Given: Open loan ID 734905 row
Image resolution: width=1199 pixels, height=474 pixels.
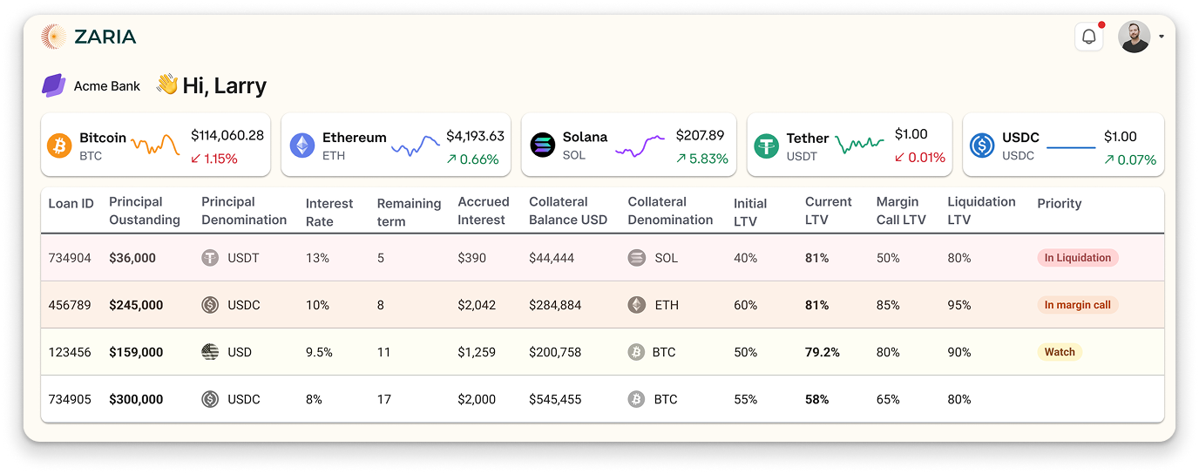Looking at the screenshot, I should (70, 399).
